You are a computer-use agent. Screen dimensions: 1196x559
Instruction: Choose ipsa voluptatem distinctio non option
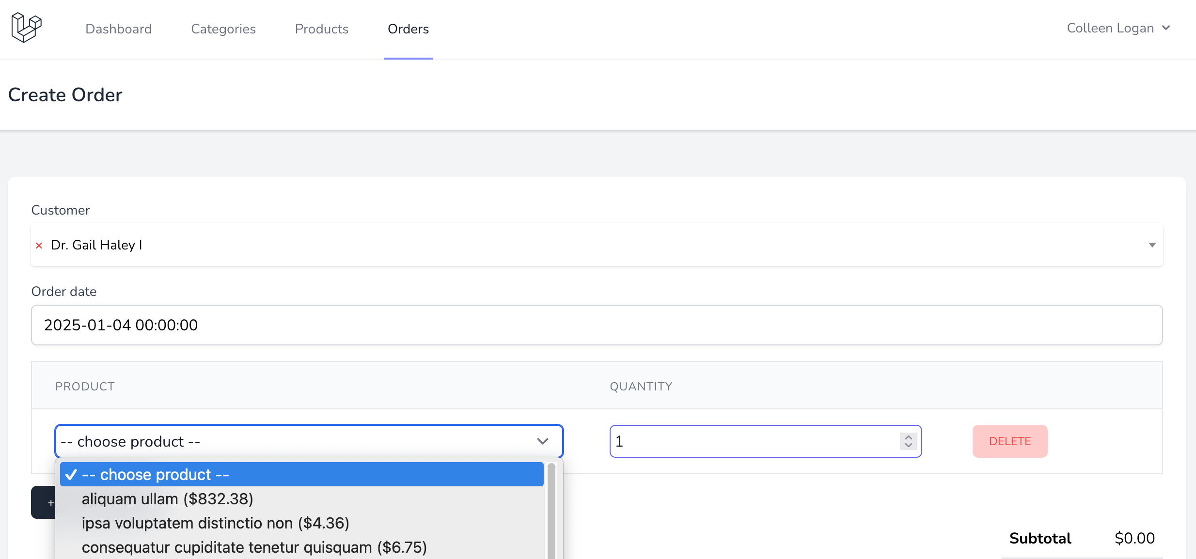click(x=215, y=523)
